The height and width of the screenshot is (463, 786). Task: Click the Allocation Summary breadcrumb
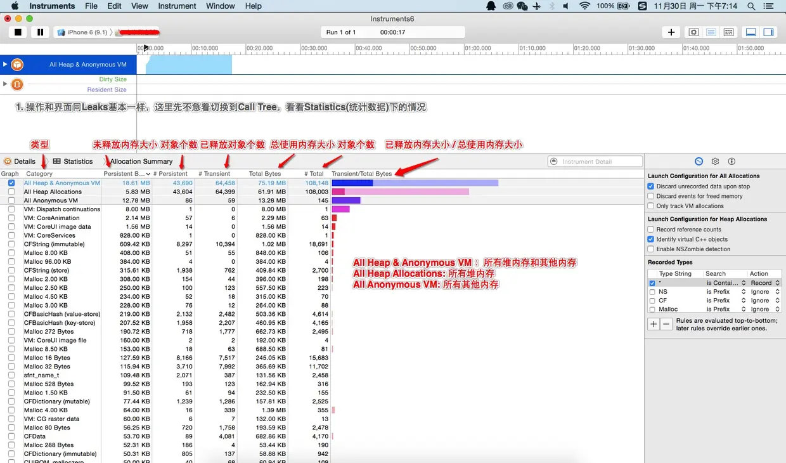pos(141,162)
